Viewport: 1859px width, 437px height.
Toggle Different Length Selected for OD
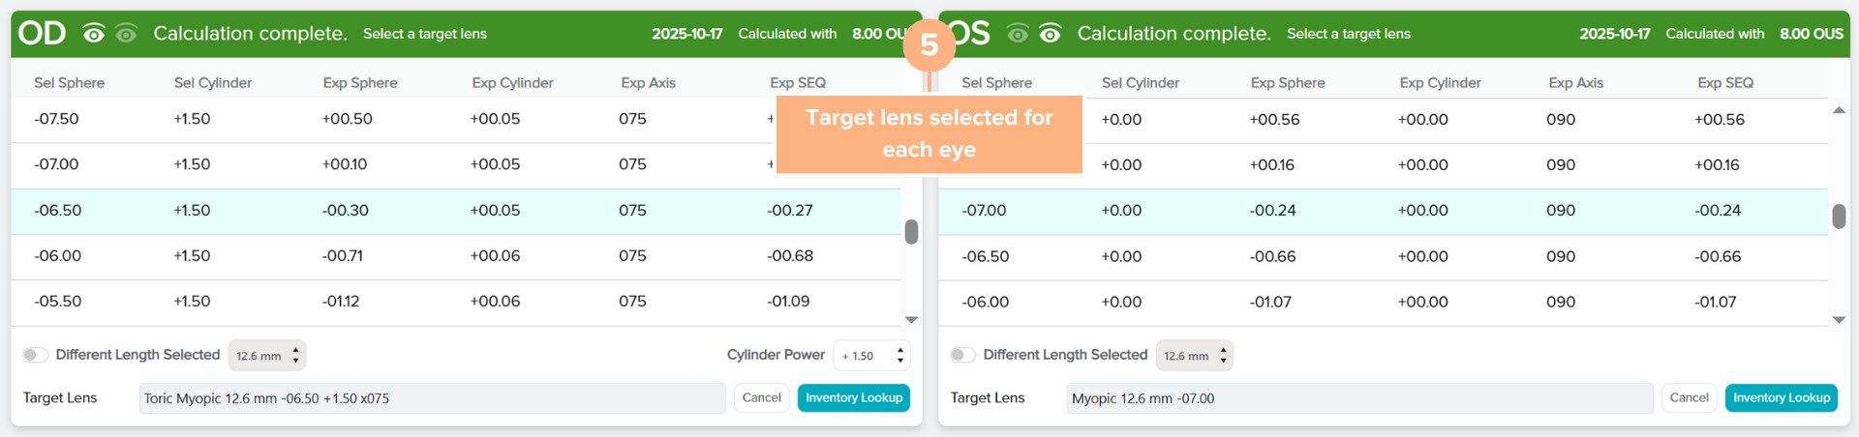36,355
